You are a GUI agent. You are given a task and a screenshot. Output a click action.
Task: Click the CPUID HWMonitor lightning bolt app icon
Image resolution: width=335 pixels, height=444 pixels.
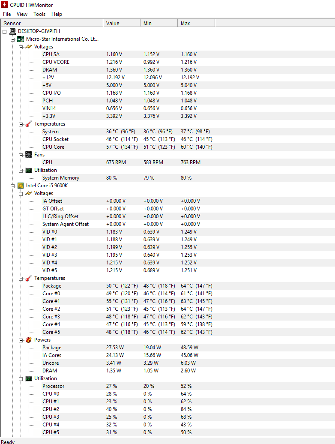pyautogui.click(x=4, y=5)
